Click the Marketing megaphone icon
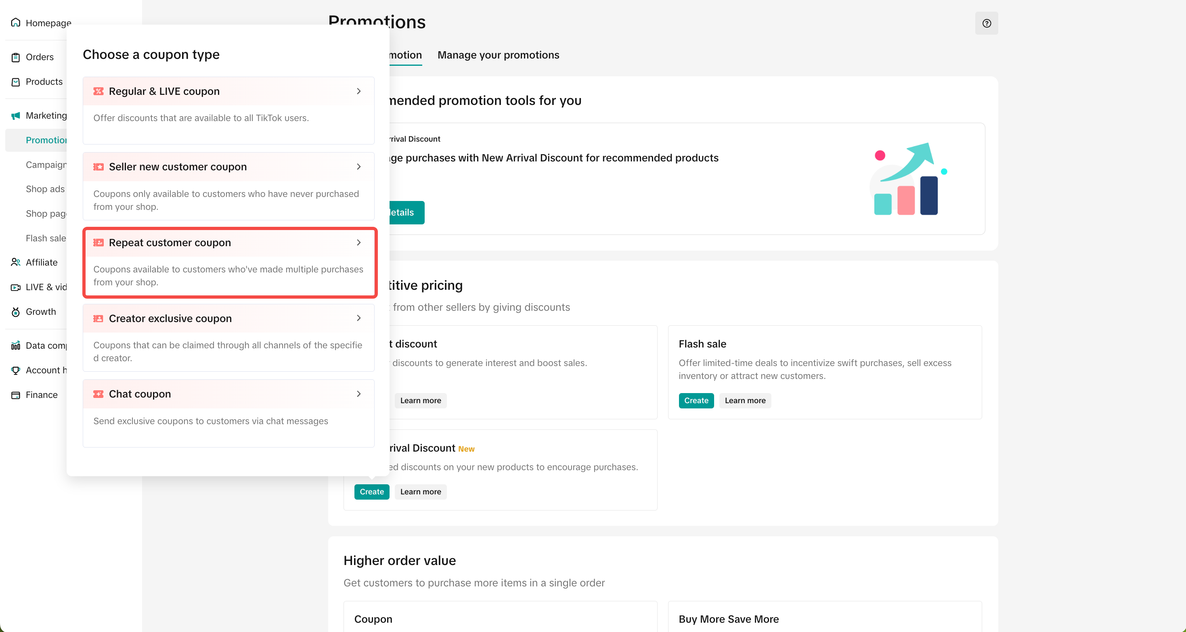Viewport: 1186px width, 632px height. [x=16, y=115]
